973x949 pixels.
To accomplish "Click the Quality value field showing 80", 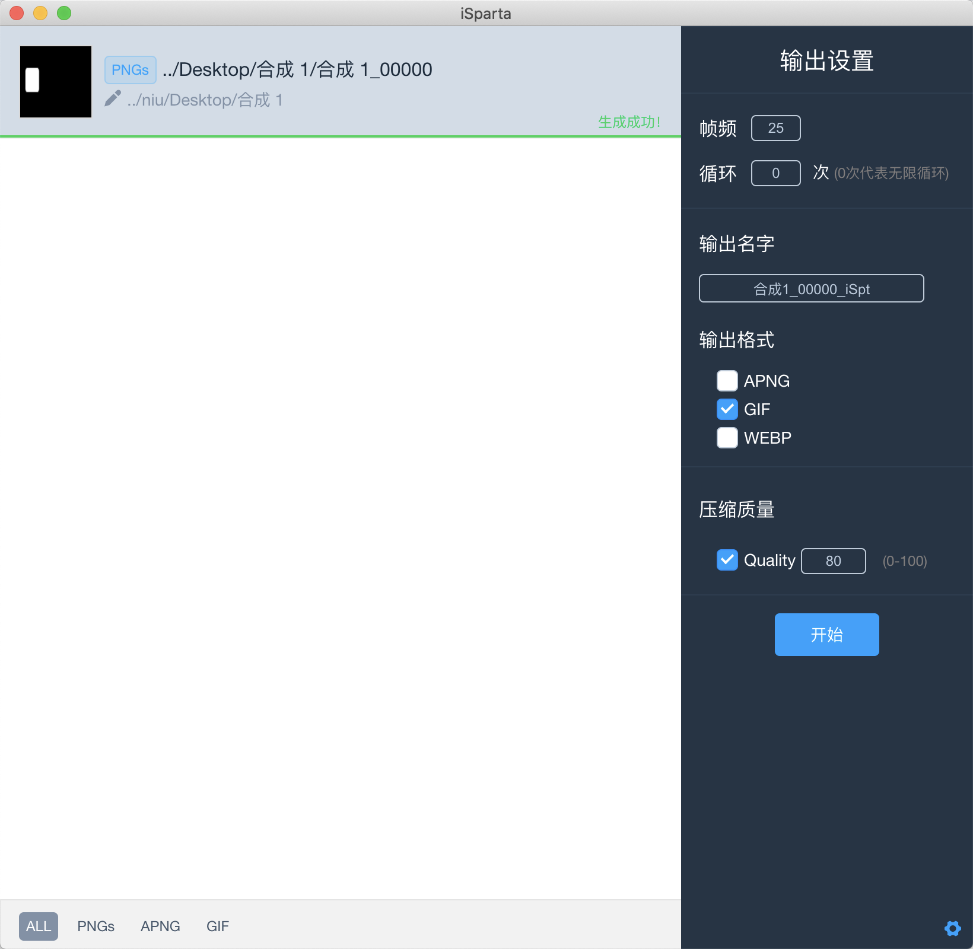I will [833, 561].
